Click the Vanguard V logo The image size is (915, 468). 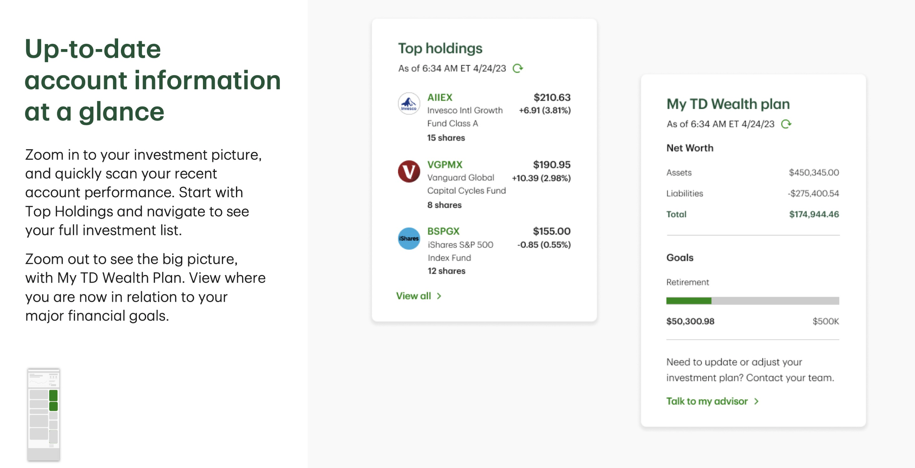tap(409, 171)
